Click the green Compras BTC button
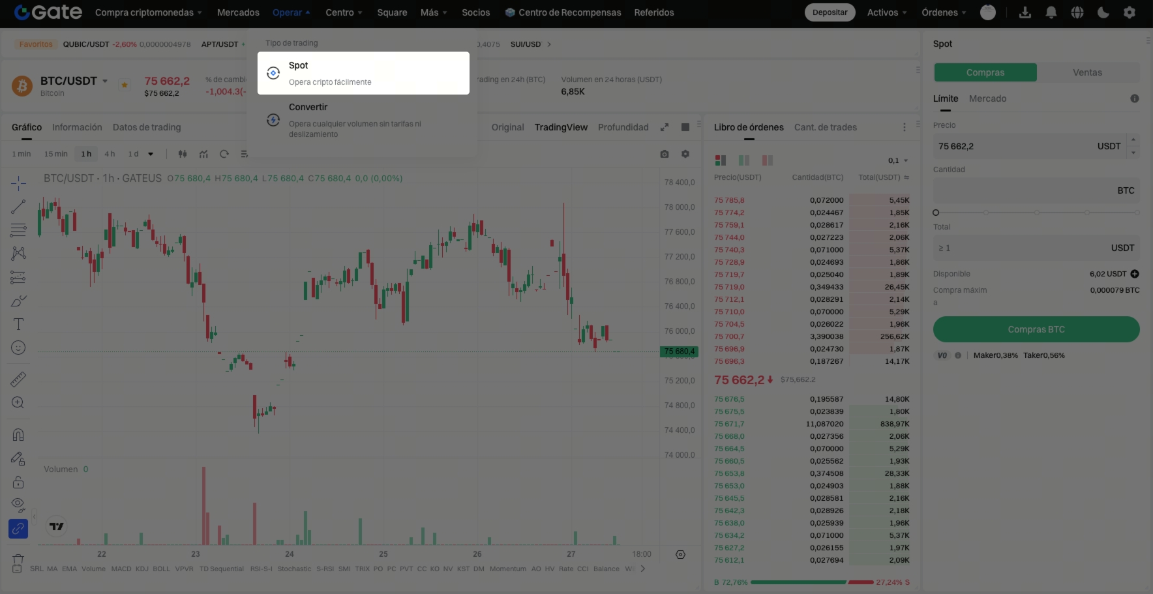 pos(1036,329)
